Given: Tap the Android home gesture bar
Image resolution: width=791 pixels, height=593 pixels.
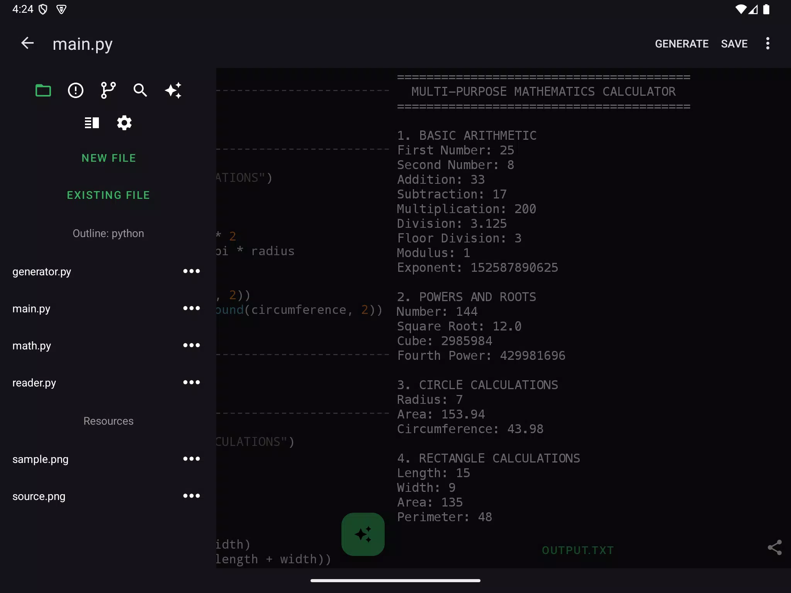Looking at the screenshot, I should (x=395, y=580).
